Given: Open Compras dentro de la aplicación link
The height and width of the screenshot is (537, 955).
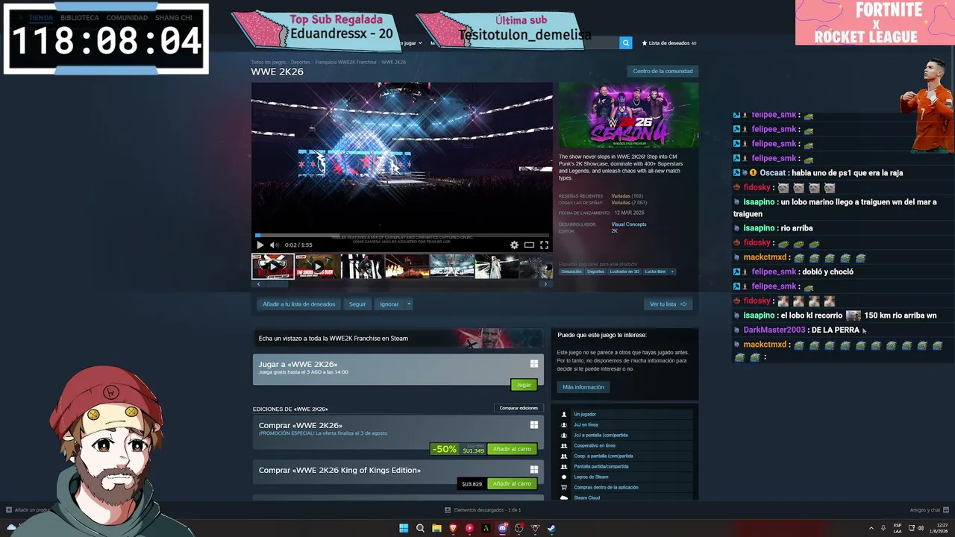Looking at the screenshot, I should (606, 487).
